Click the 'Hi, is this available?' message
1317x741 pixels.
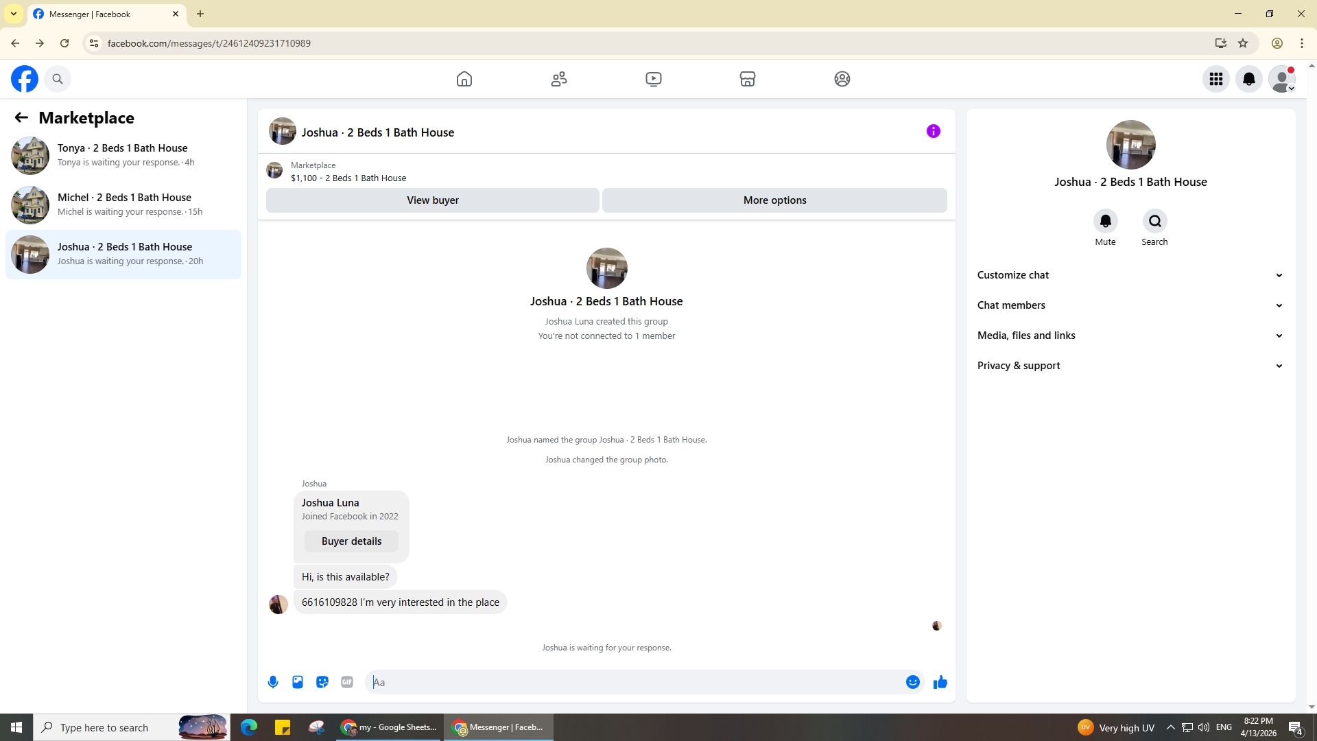tap(346, 577)
